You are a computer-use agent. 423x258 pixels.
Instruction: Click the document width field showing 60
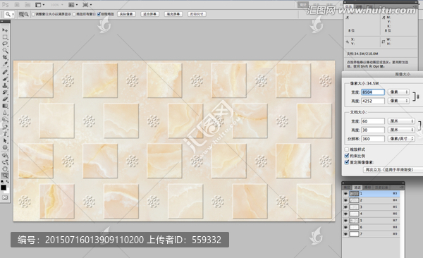click(x=373, y=121)
